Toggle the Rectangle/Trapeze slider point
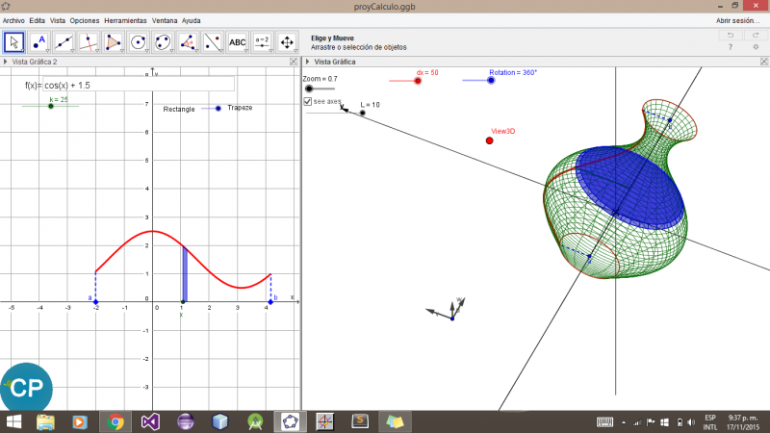 (218, 108)
